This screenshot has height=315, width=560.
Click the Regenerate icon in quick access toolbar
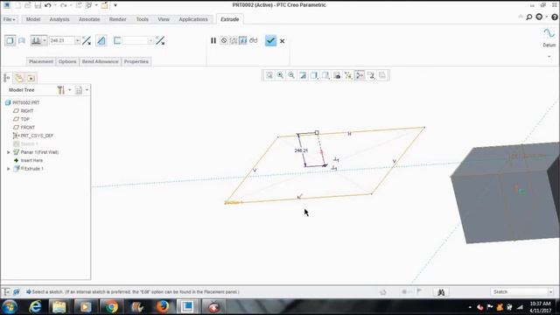click(x=79, y=5)
